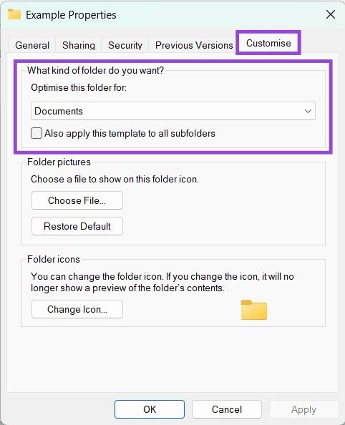Open the Change Icon... dialog

(x=77, y=309)
